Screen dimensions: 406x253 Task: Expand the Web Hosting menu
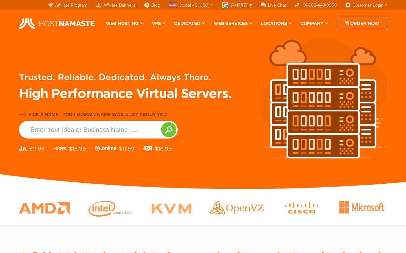[x=124, y=23]
